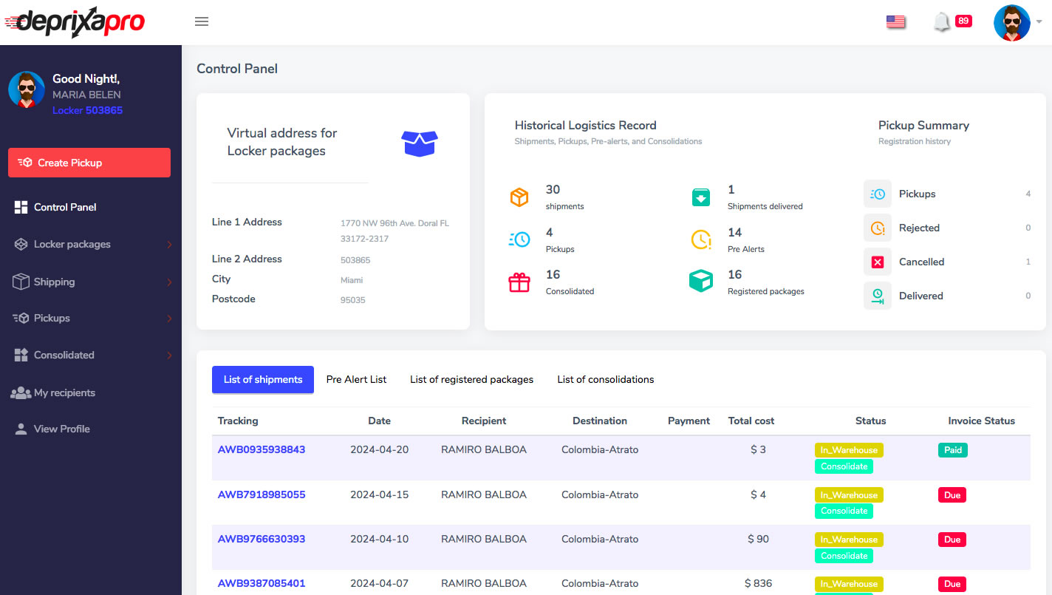Click the US flag language icon
Image resolution: width=1052 pixels, height=595 pixels.
coord(895,22)
